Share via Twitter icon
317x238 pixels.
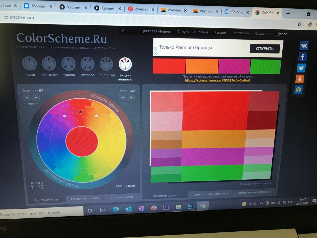(301, 68)
